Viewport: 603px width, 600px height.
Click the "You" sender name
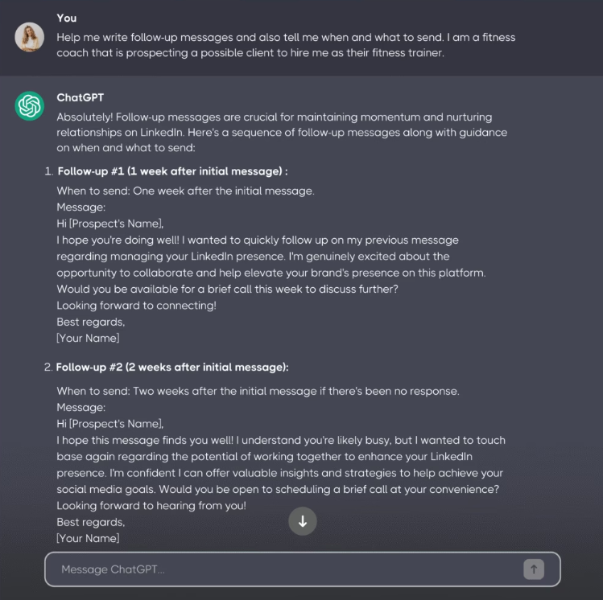click(x=66, y=18)
